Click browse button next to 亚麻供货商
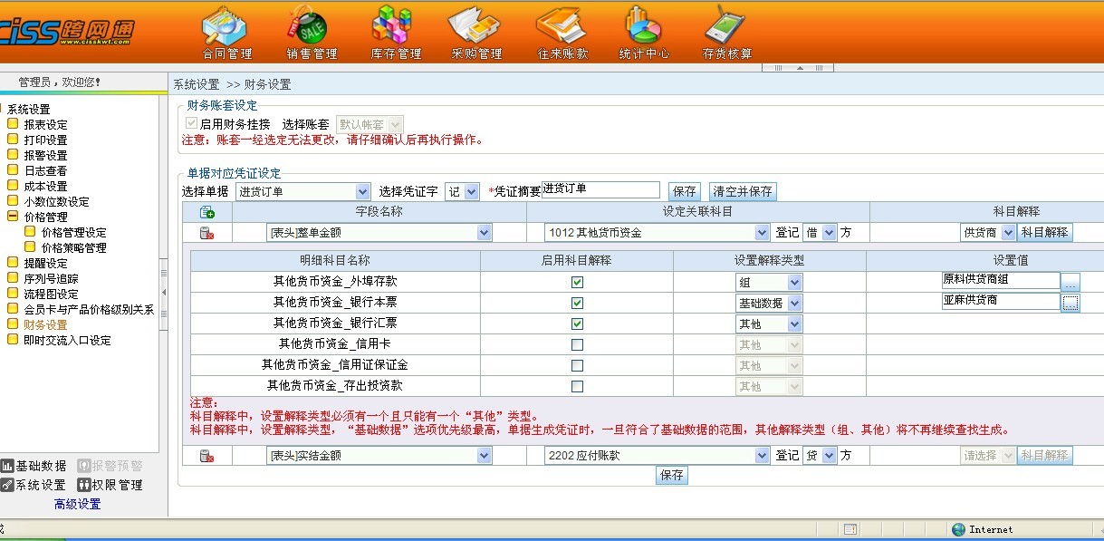 [x=1070, y=303]
